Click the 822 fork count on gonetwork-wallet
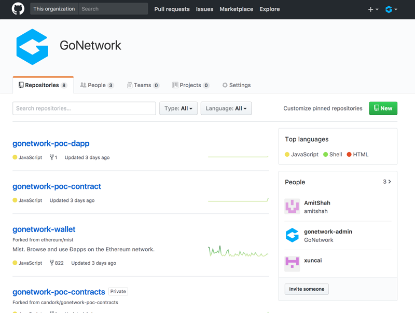 click(59, 263)
